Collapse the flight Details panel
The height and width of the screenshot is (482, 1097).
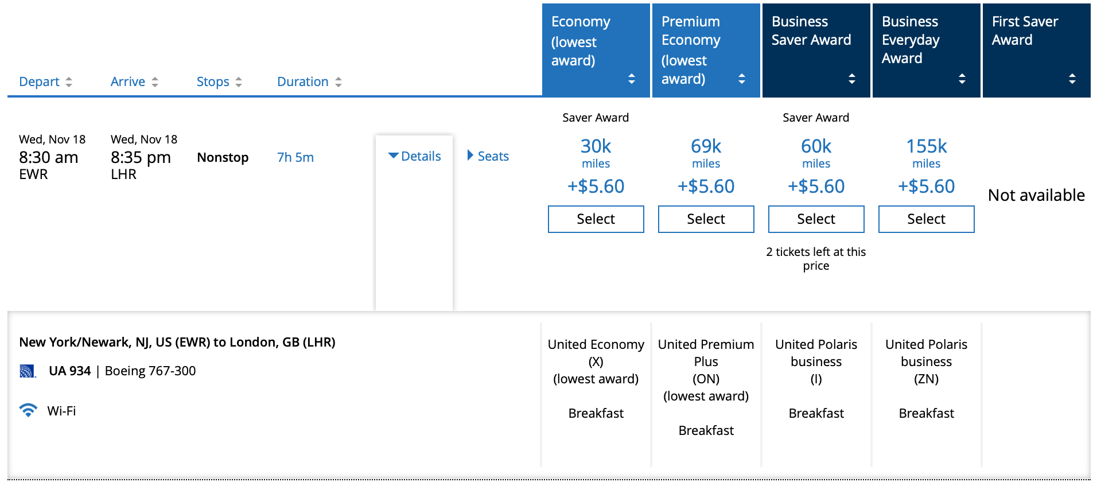coord(414,156)
